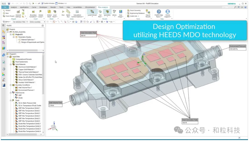Switch to the Assemblies ribbon tab

[78, 7]
